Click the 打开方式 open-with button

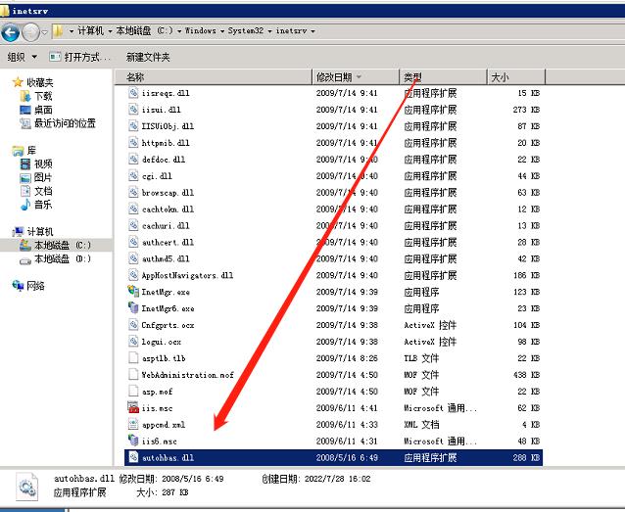tap(79, 57)
